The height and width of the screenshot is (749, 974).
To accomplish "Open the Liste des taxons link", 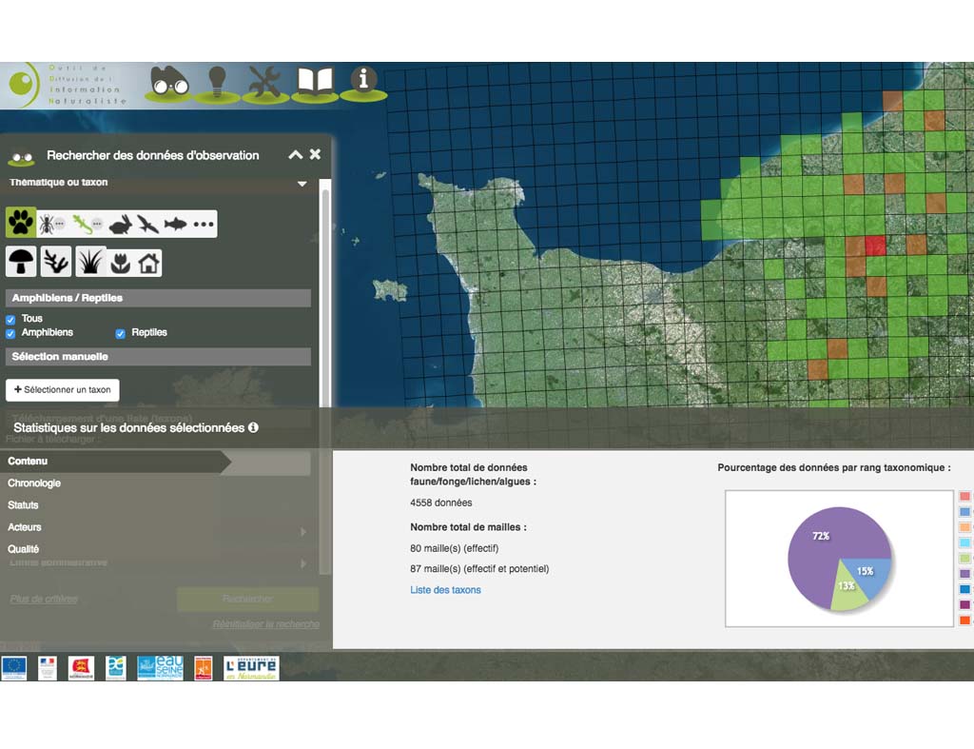I will (445, 590).
